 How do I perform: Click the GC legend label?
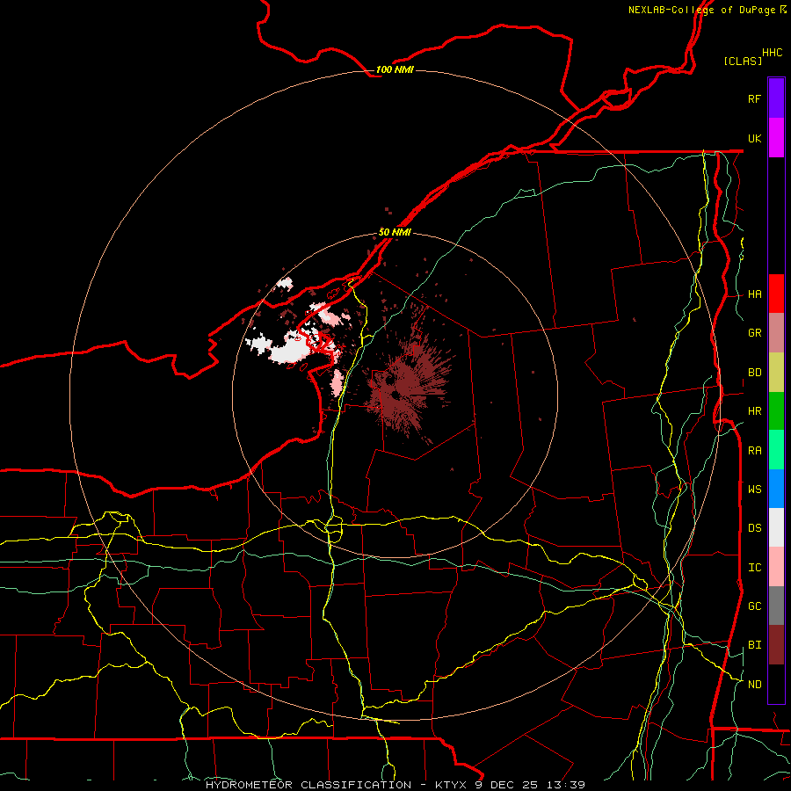coord(755,606)
